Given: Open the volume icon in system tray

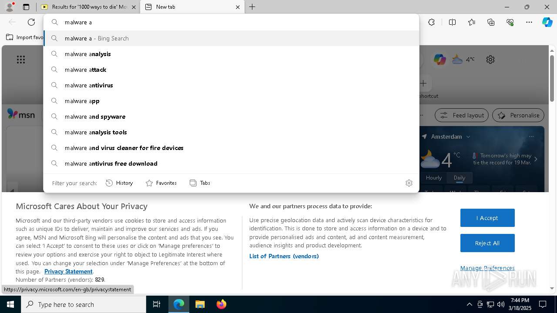Looking at the screenshot, I should click(501, 304).
